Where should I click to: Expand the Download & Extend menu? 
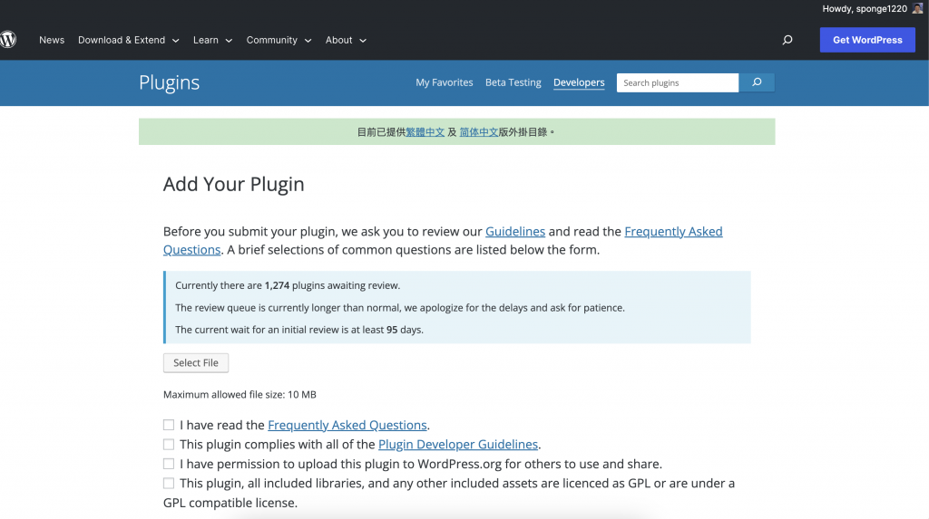(x=129, y=40)
